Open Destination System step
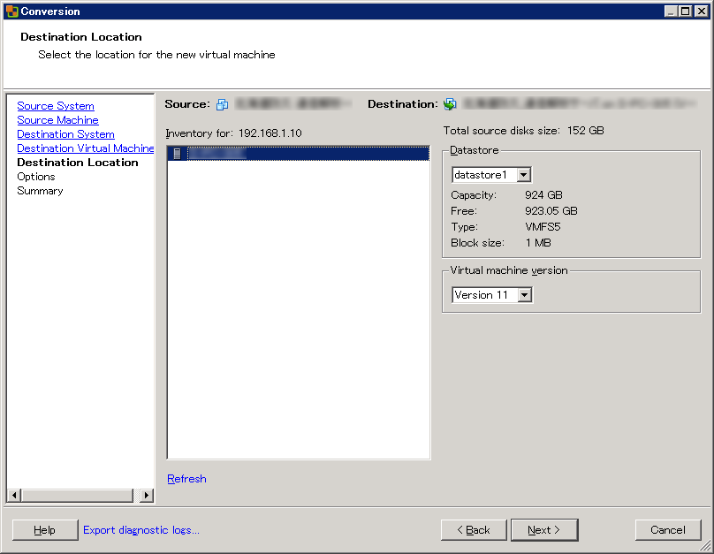 65,134
